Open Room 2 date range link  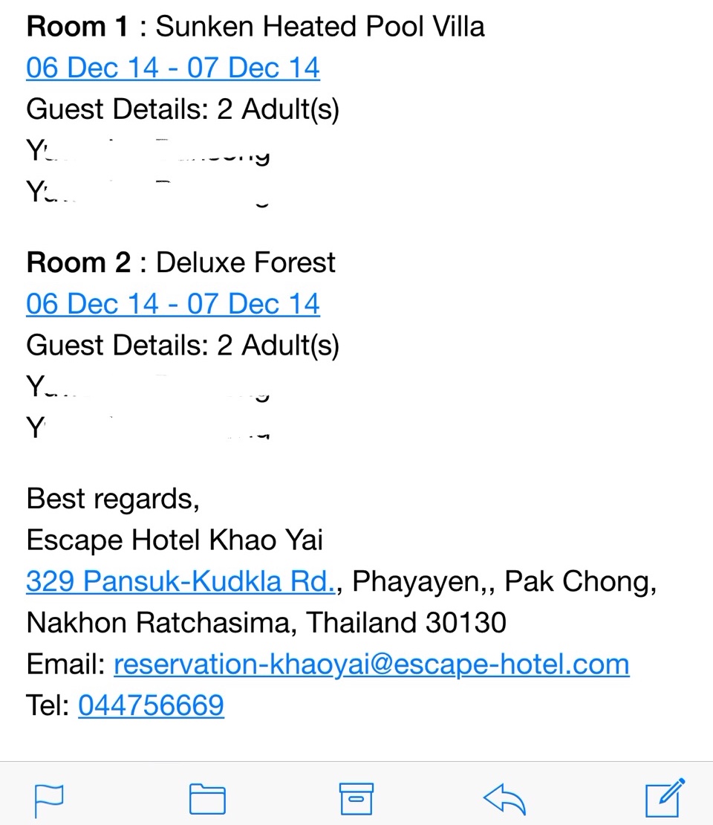click(x=173, y=304)
